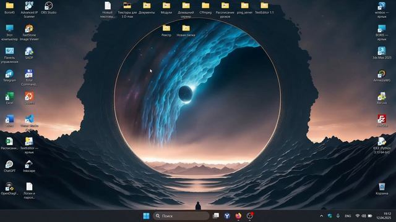Switch to OBS Studio in taskbar
This screenshot has width=396, height=222.
pyautogui.click(x=249, y=216)
